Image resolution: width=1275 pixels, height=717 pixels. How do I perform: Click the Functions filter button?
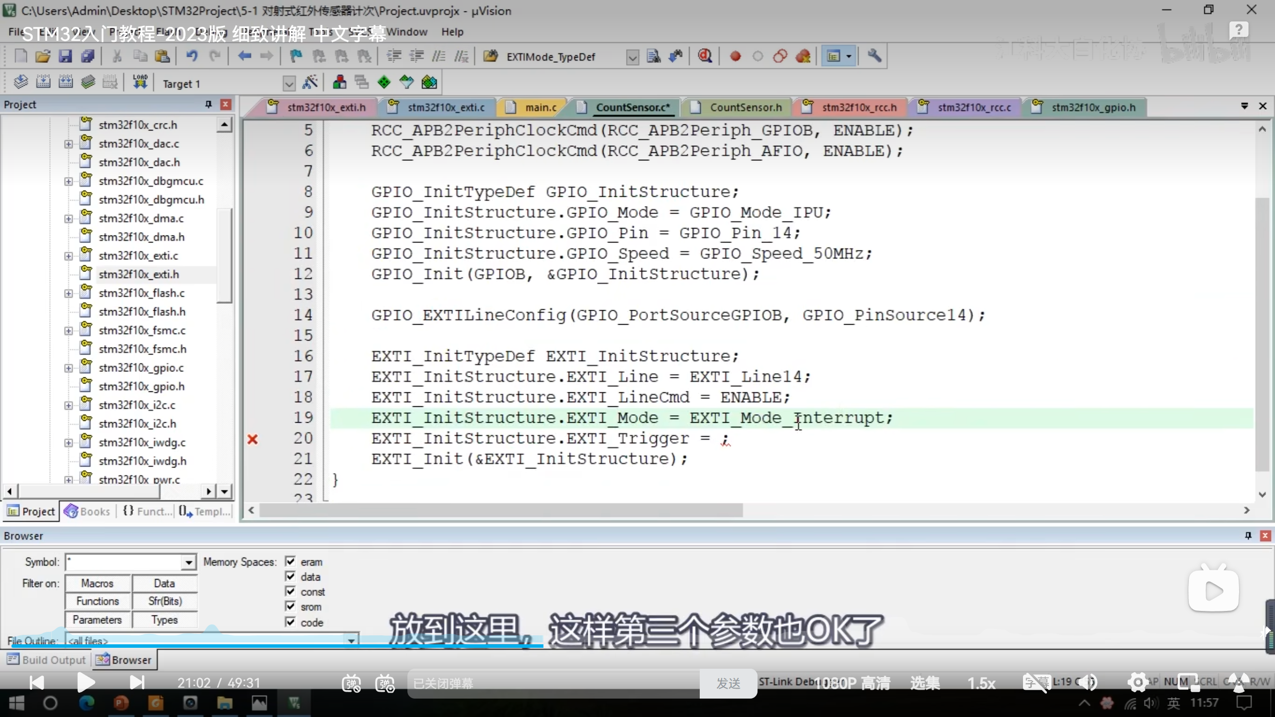click(98, 601)
